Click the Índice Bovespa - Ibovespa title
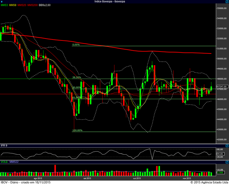The height and width of the screenshot is (184, 229). pos(110,1)
